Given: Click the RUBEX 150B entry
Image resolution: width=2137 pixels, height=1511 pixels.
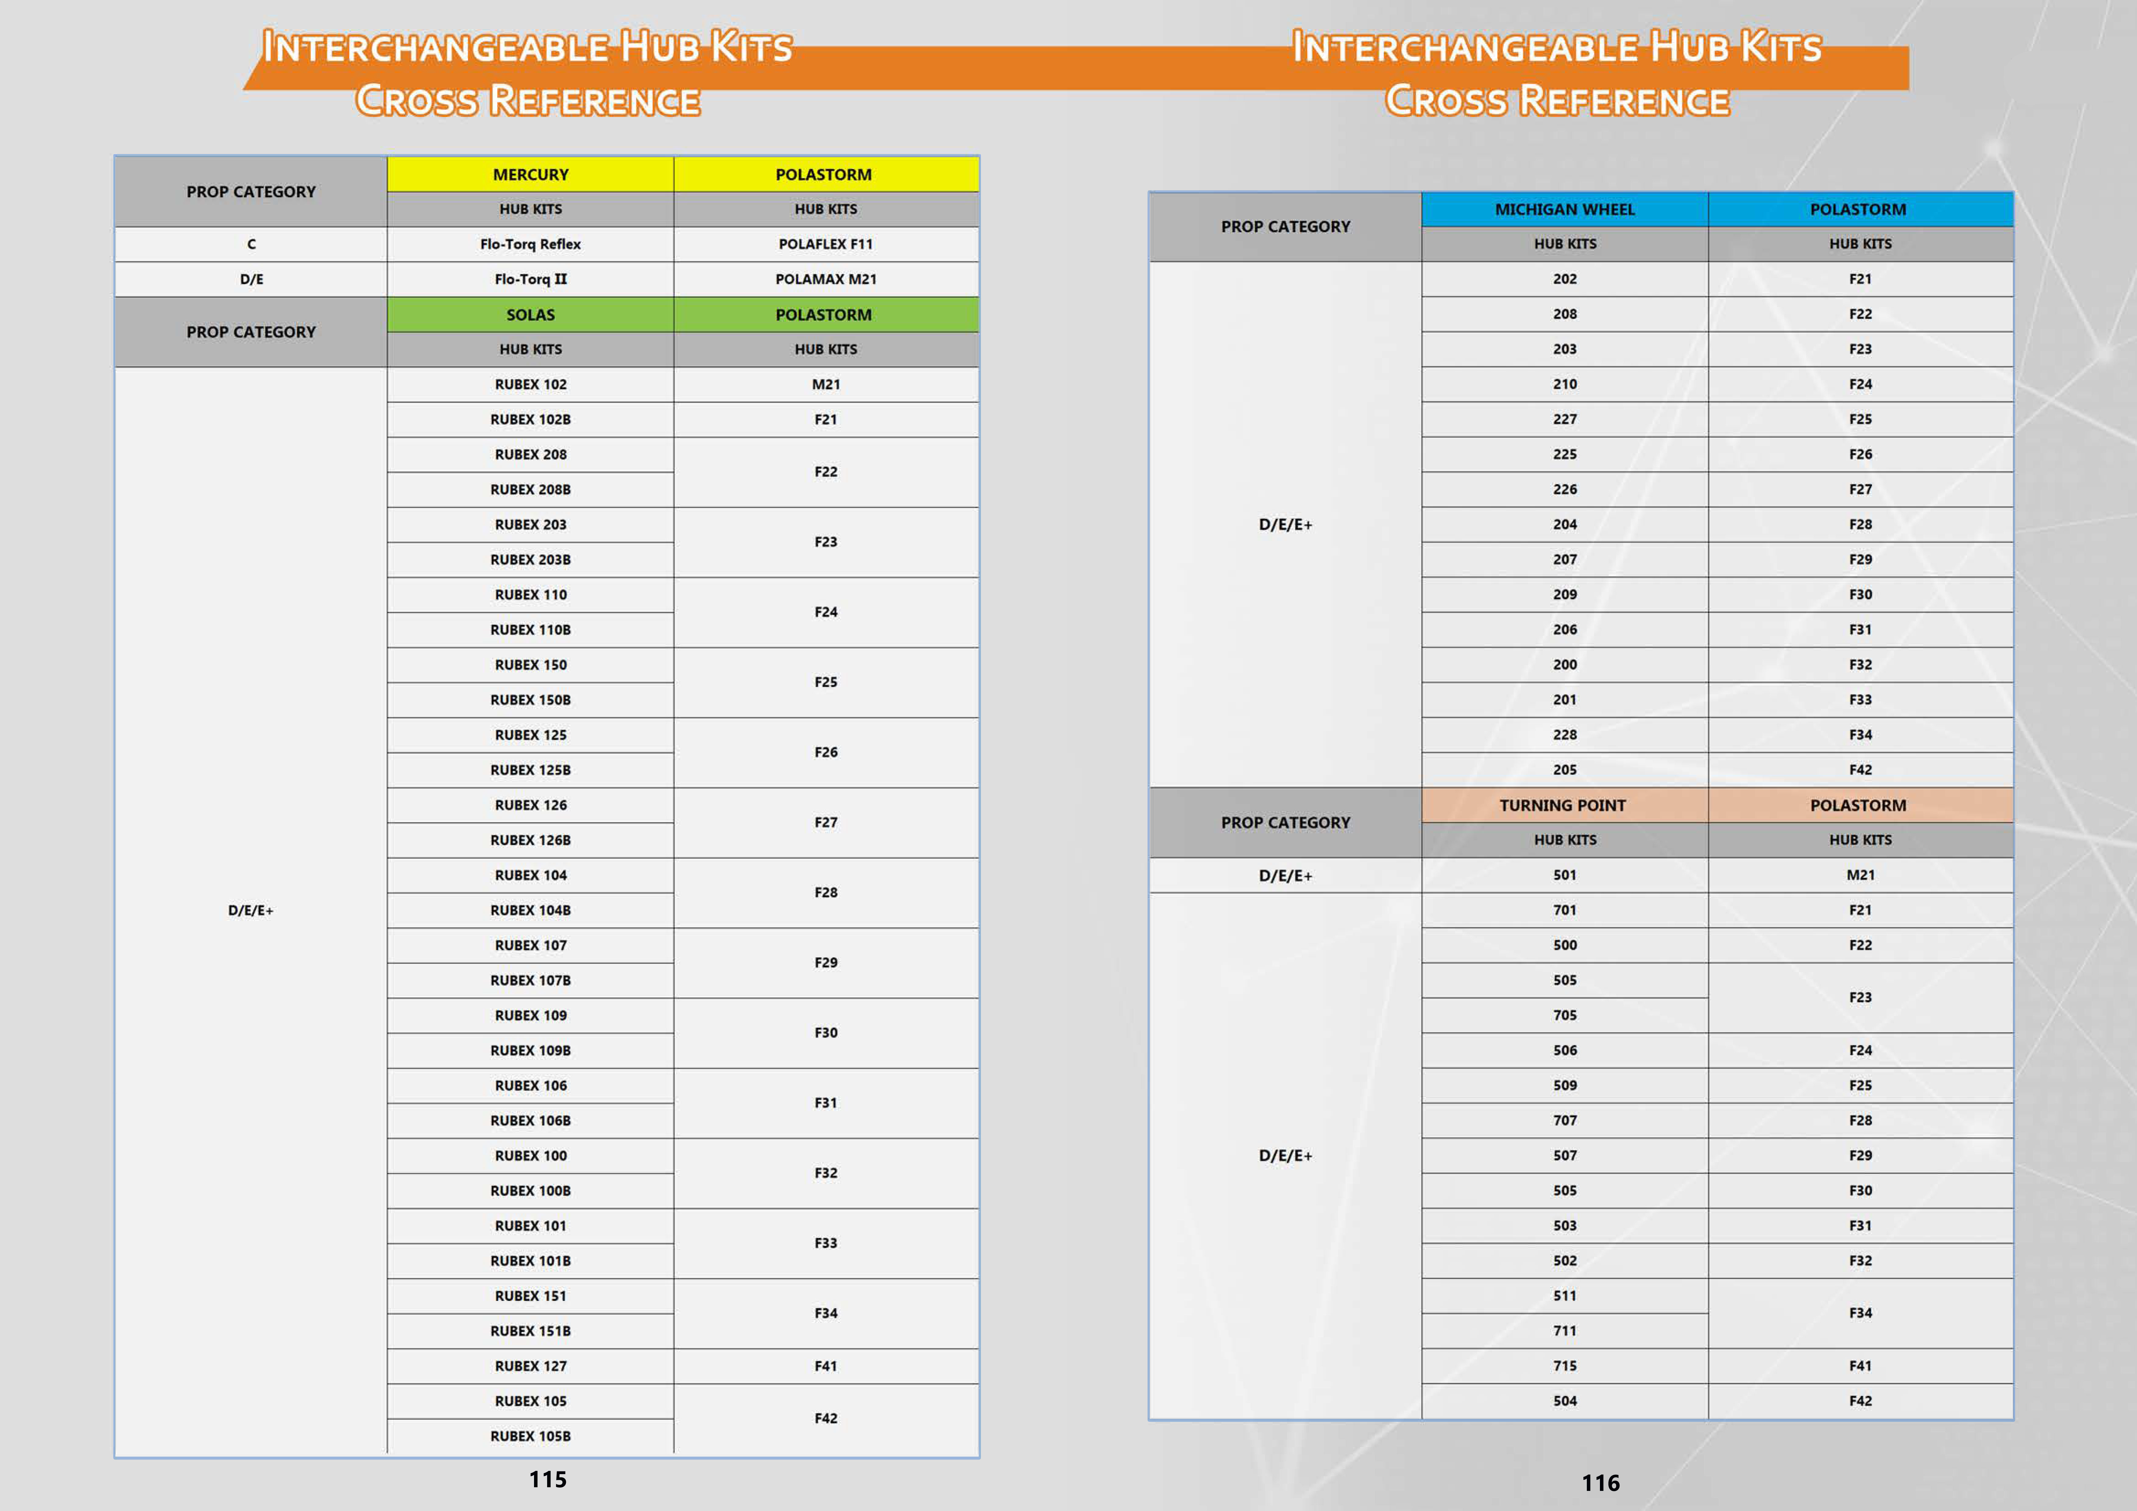Looking at the screenshot, I should pos(531,700).
